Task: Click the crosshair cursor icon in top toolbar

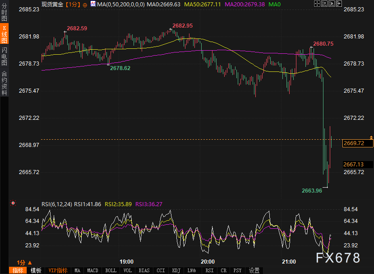Action: click(x=316, y=4)
